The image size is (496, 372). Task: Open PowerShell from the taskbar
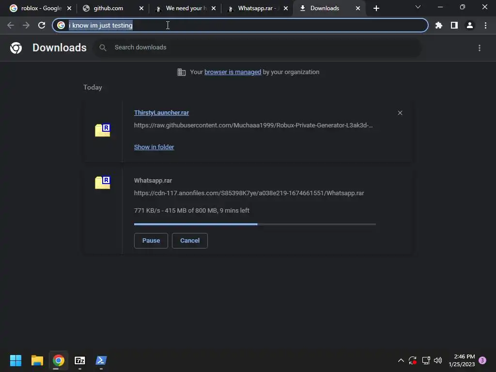[101, 360]
